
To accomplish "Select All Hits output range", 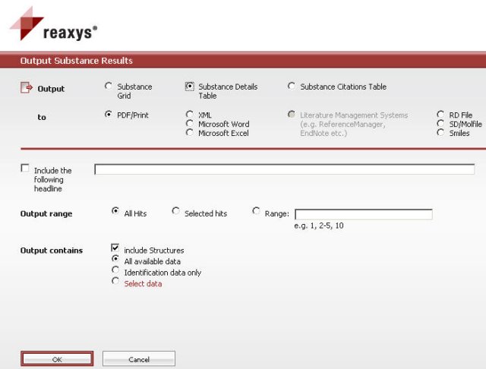I will pyautogui.click(x=115, y=211).
